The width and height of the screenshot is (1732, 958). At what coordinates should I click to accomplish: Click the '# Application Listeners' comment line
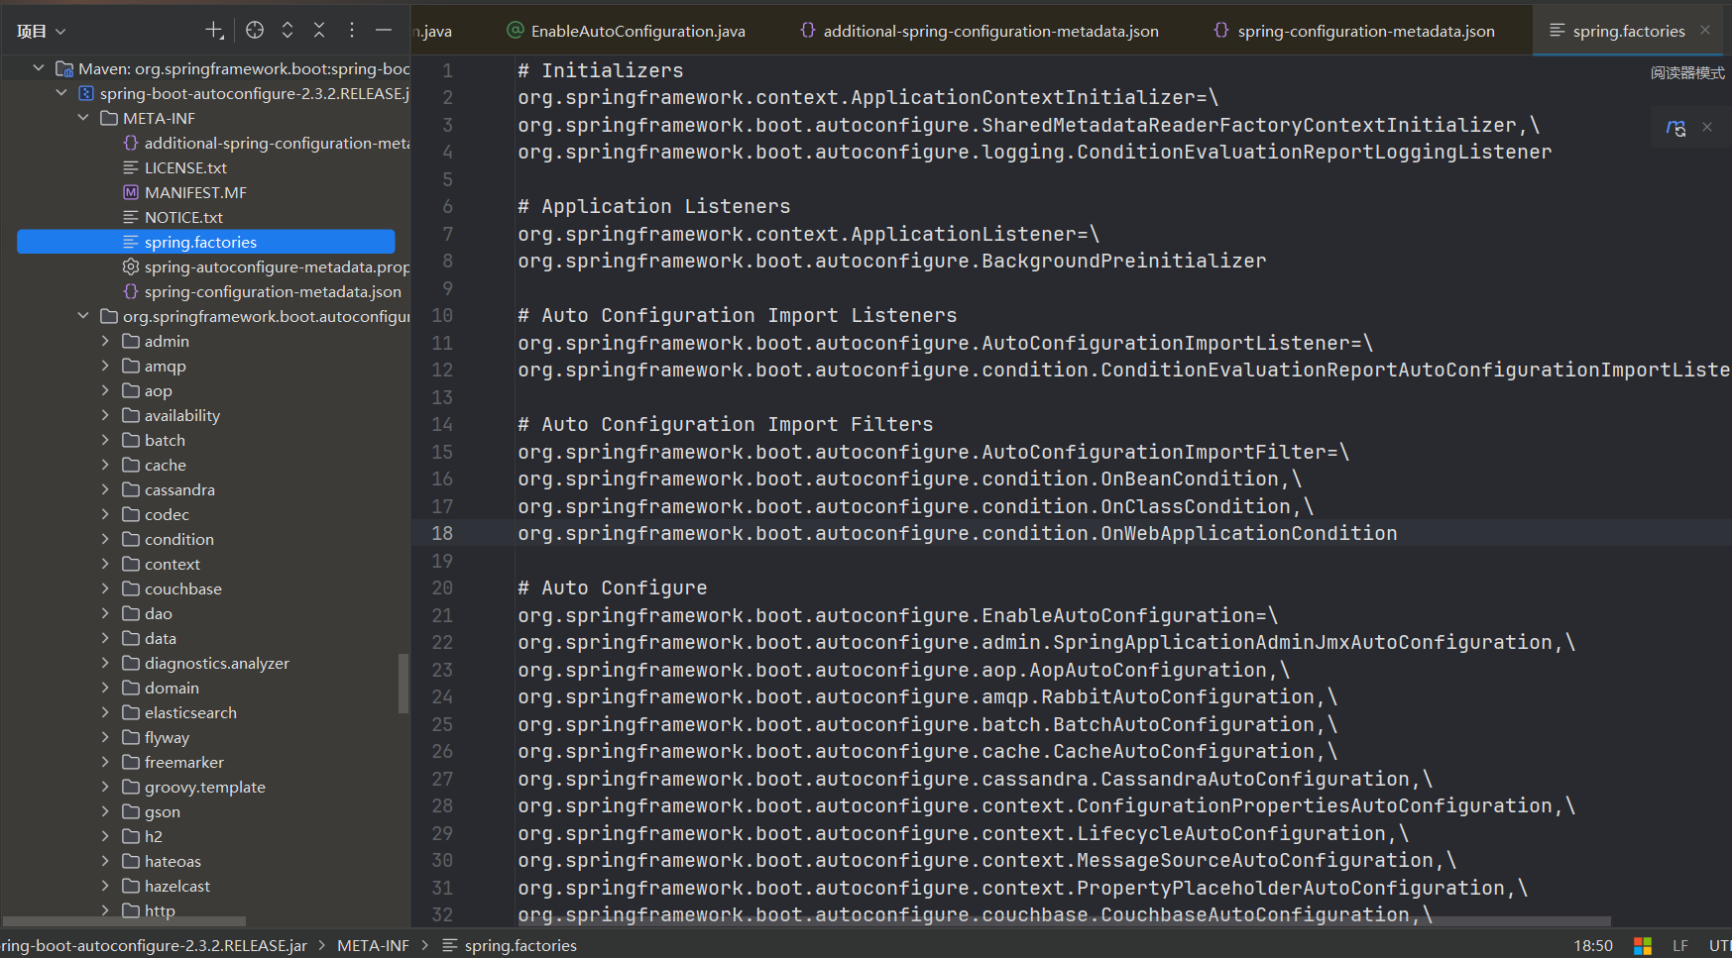pos(654,206)
